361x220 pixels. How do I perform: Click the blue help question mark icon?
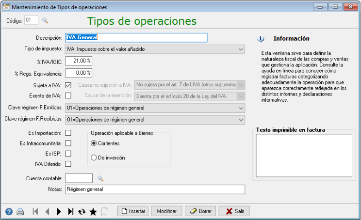[9, 211]
